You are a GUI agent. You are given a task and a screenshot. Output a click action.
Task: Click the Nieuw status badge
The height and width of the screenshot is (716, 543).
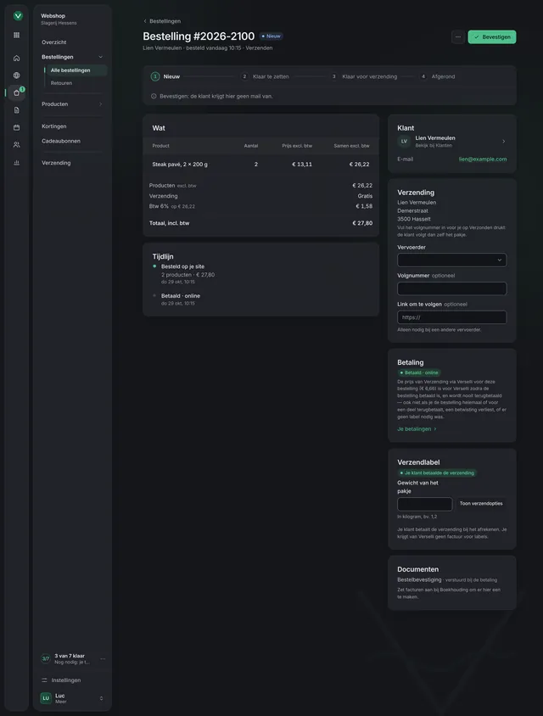point(271,36)
